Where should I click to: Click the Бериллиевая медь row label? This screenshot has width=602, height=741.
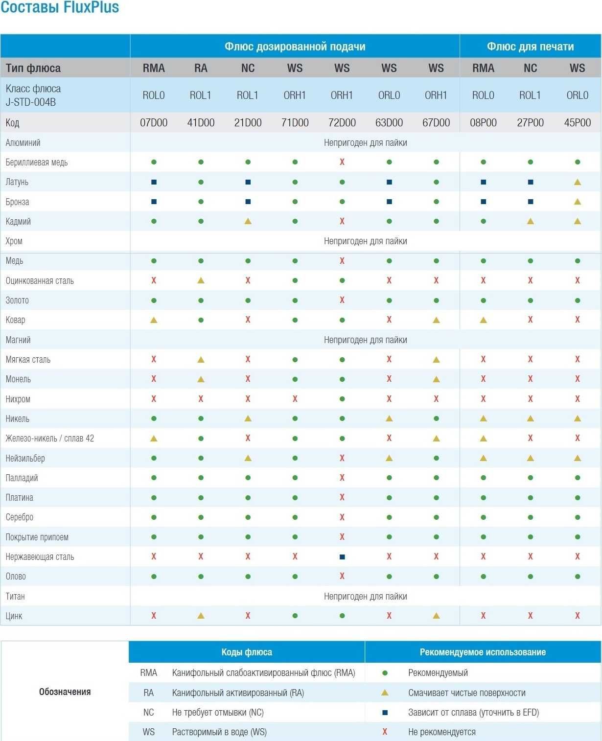click(37, 162)
